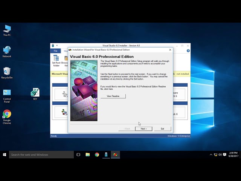Screen dimensions: 241x181
Task: Open Task View on the taskbar
Action: (78, 155)
